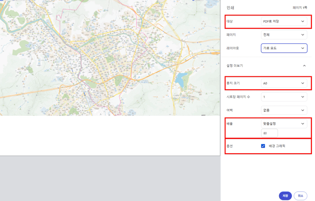Click the scale value field containing 80
Screen dimensions: 315x201
pyautogui.click(x=269, y=133)
